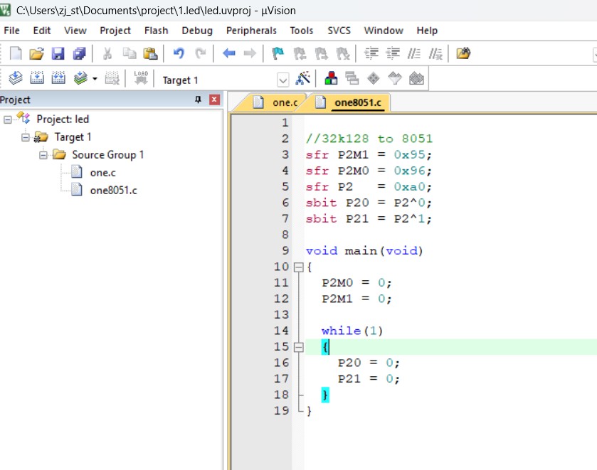The height and width of the screenshot is (470, 597).
Task: Click the Find in Files icon
Action: (463, 53)
